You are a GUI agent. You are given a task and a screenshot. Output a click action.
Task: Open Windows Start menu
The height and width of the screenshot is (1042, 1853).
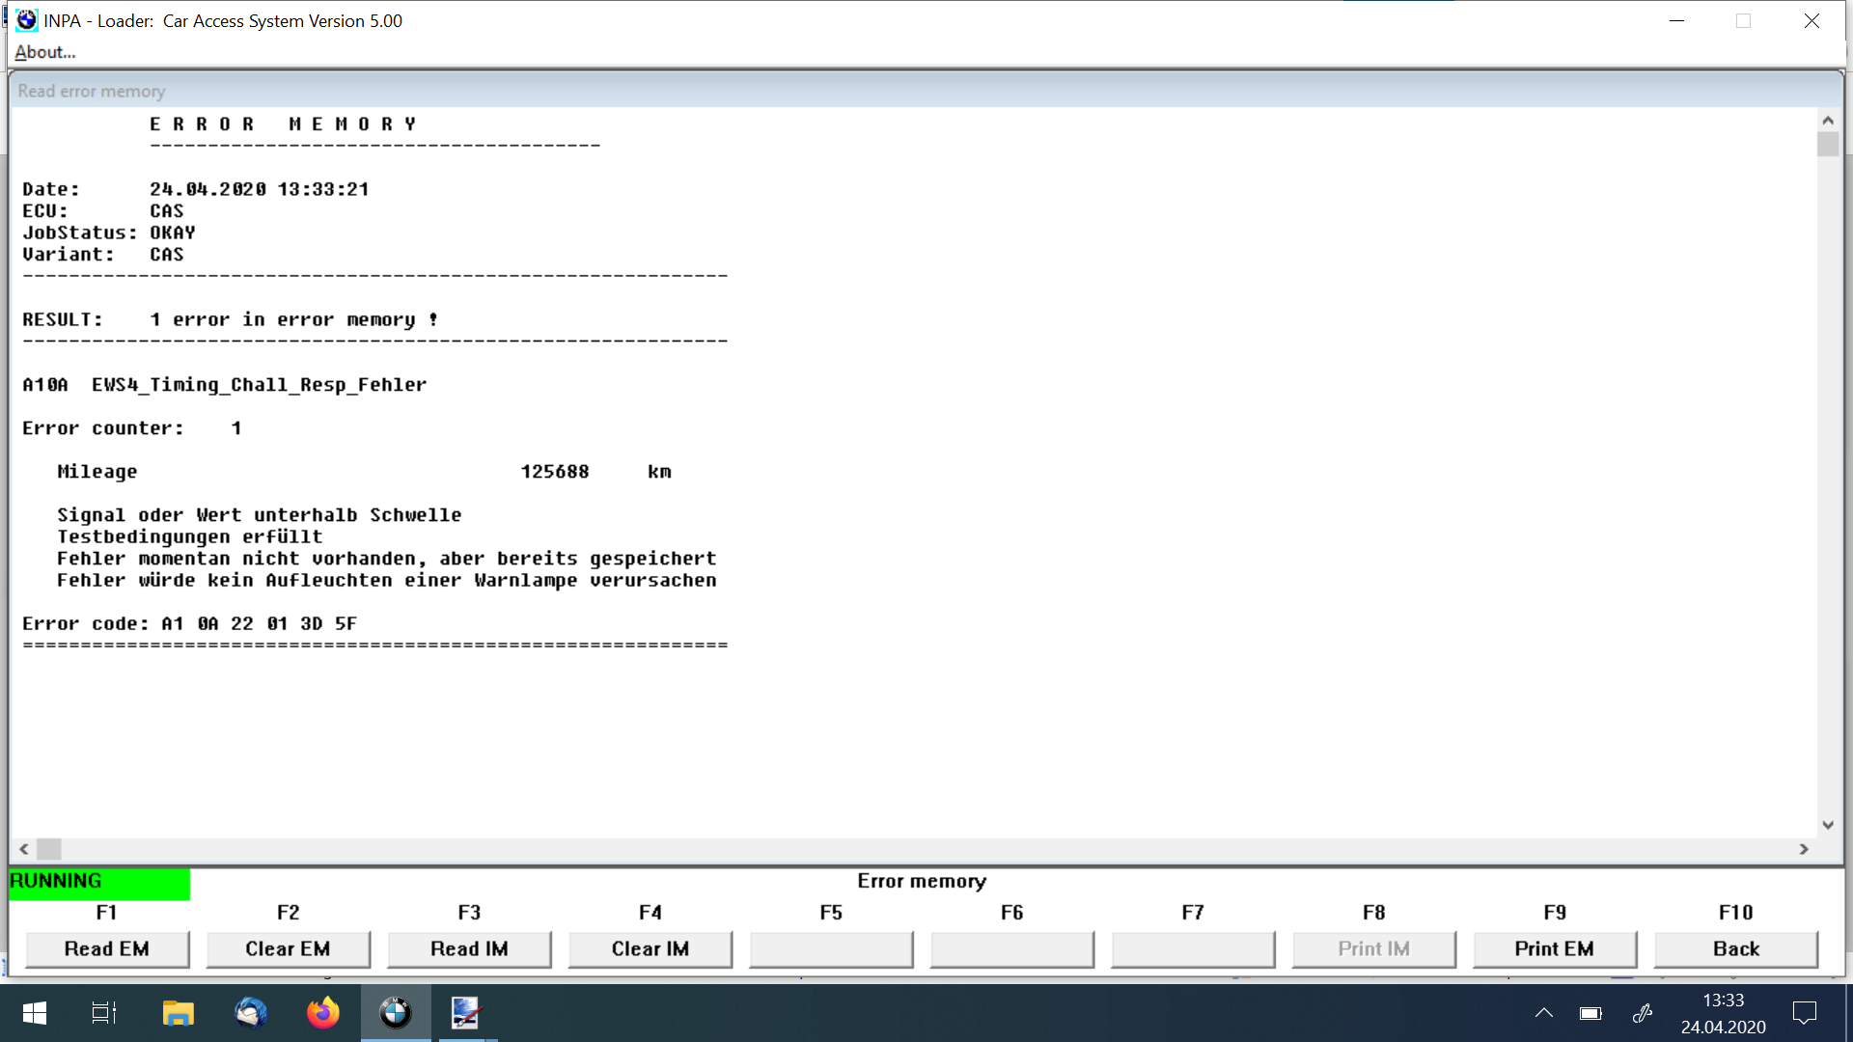coord(34,1013)
